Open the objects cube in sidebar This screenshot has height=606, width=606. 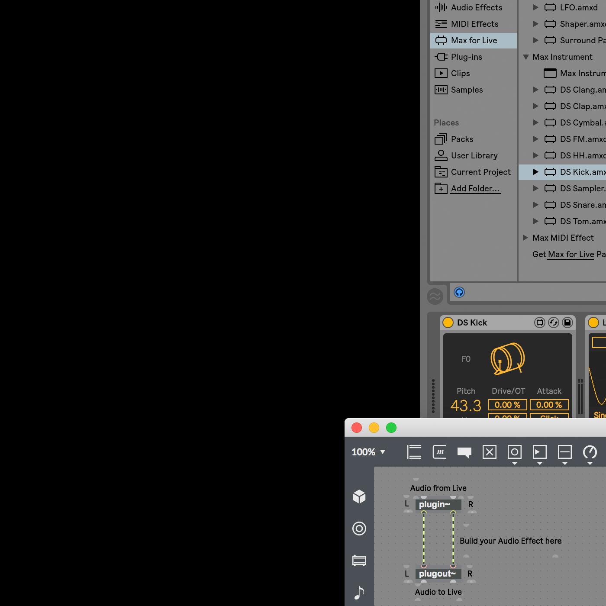359,496
